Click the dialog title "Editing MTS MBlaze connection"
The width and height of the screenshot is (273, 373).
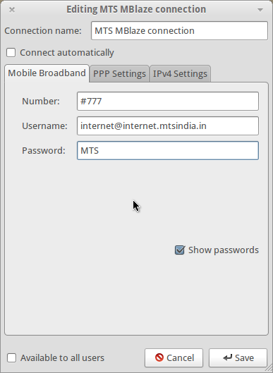136,9
